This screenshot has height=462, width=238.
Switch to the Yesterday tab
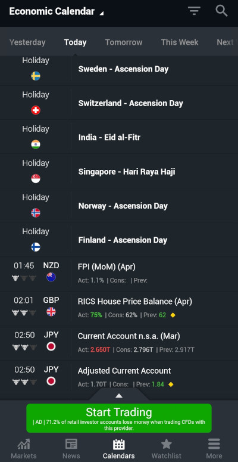(27, 42)
